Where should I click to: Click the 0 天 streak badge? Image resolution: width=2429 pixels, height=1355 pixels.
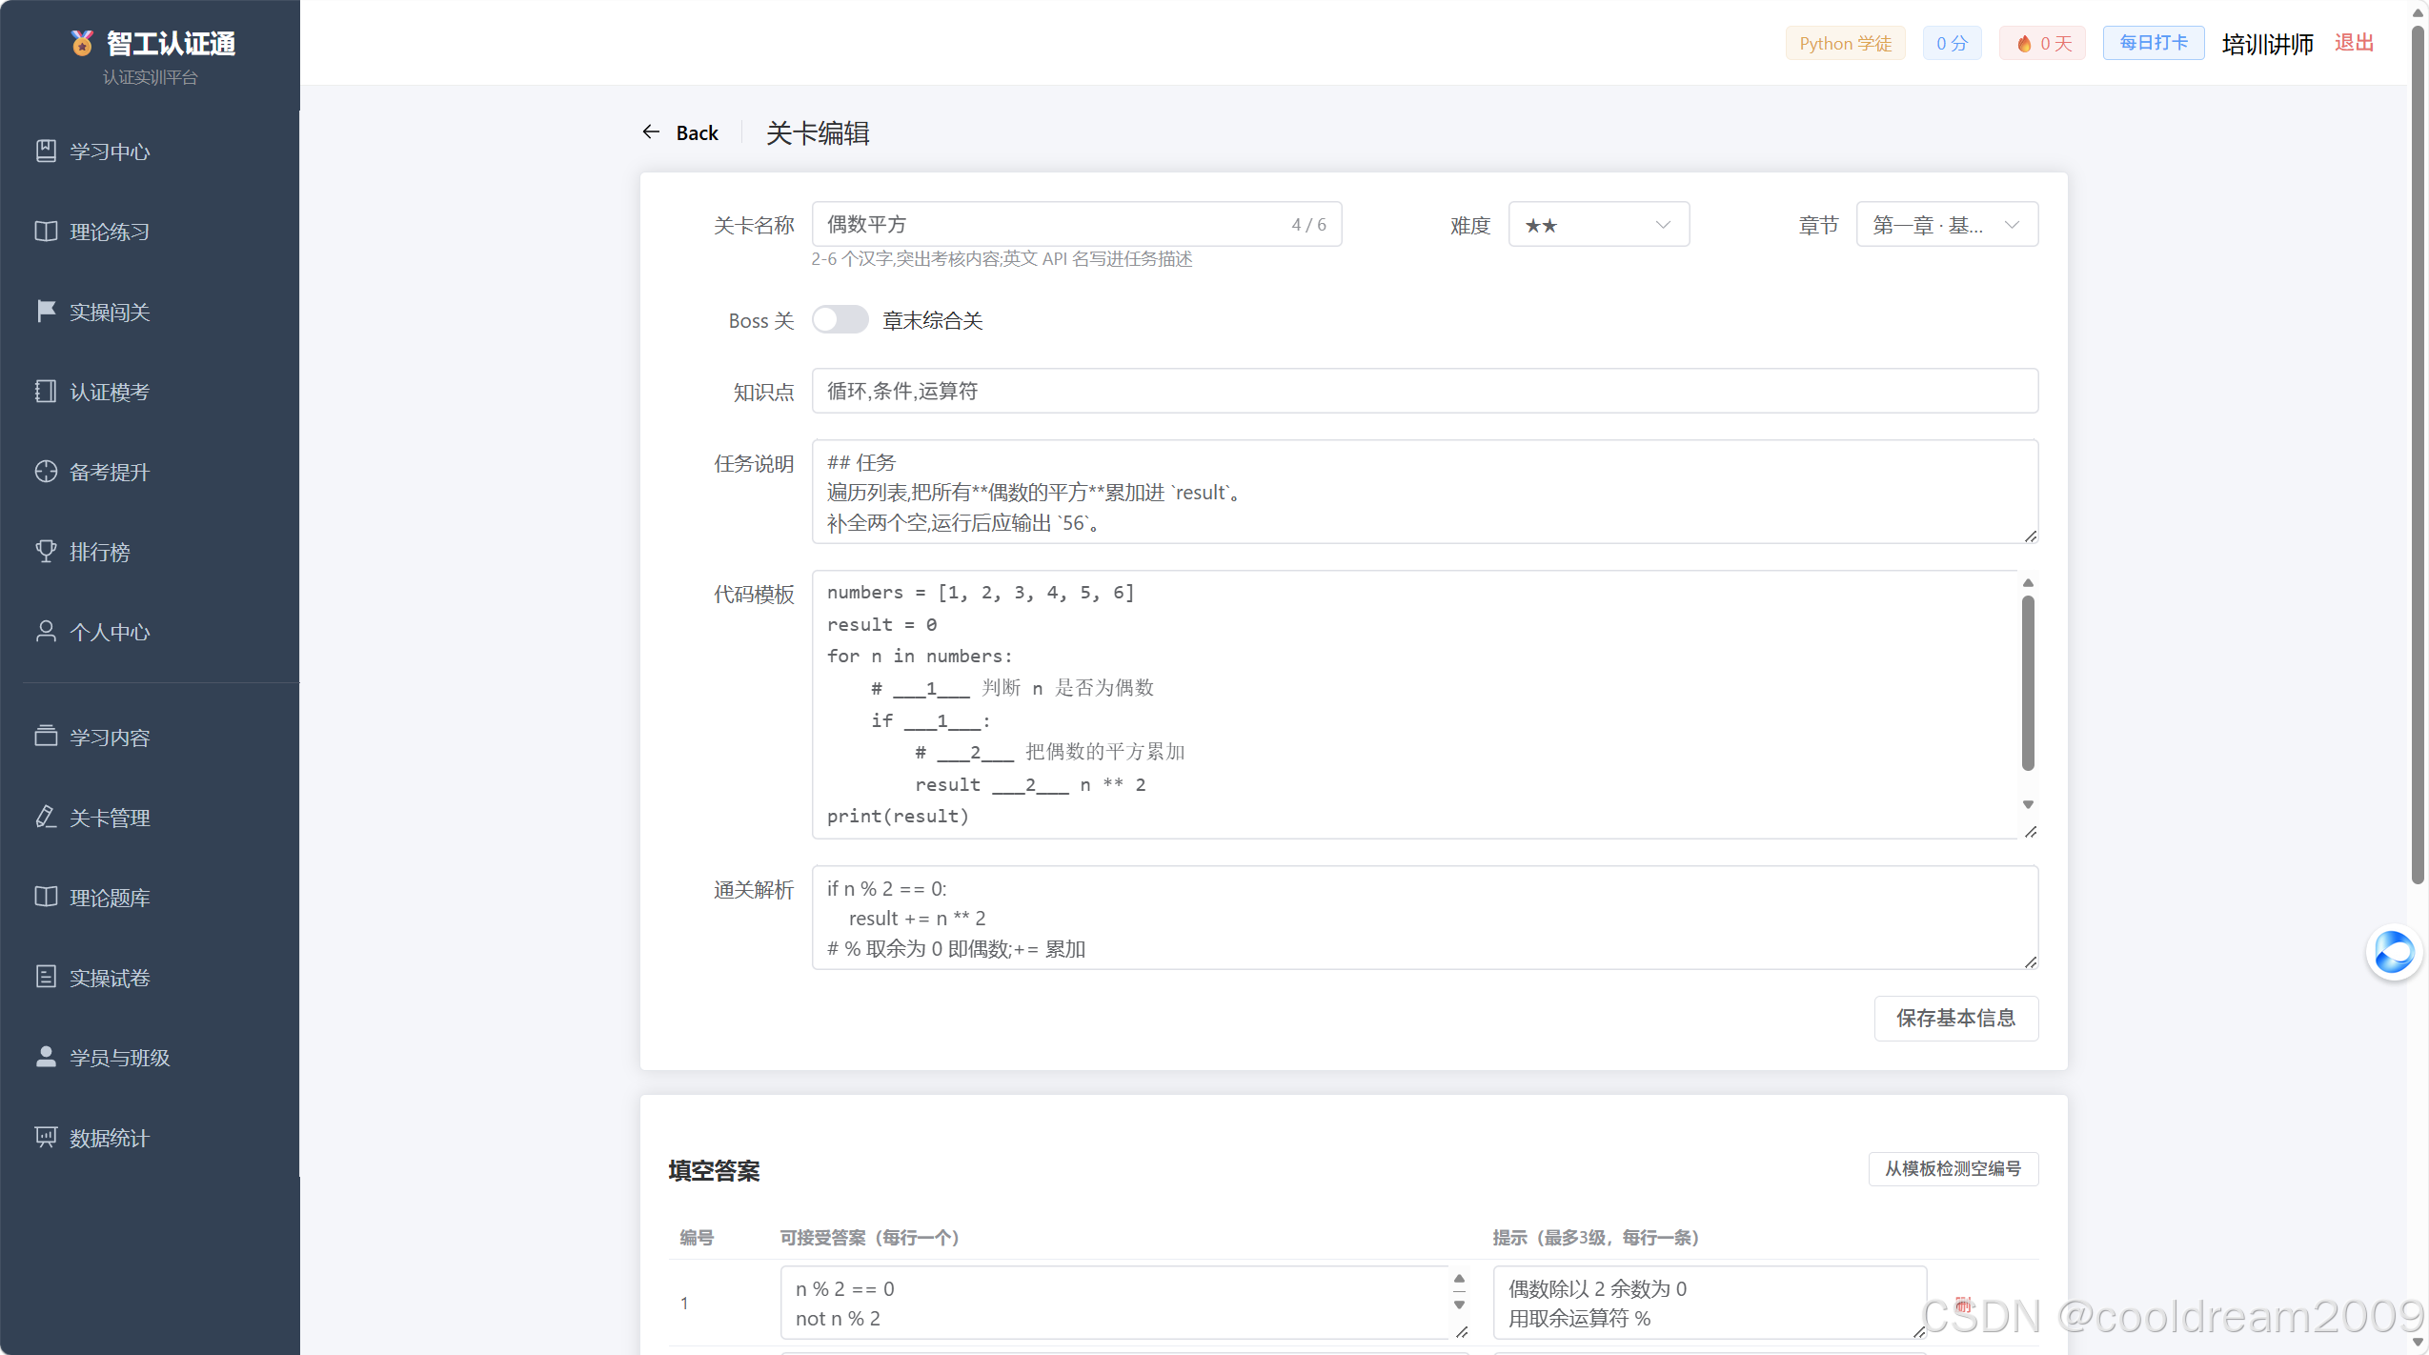(2042, 43)
